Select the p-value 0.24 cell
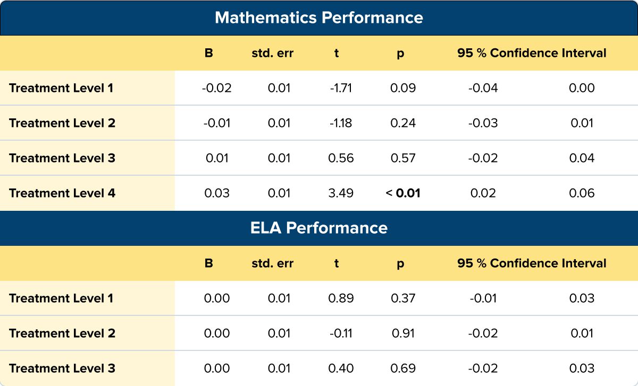Image resolution: width=638 pixels, height=386 pixels. pos(403,123)
